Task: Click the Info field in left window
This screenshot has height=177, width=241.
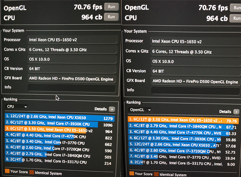Action: (x=71, y=88)
